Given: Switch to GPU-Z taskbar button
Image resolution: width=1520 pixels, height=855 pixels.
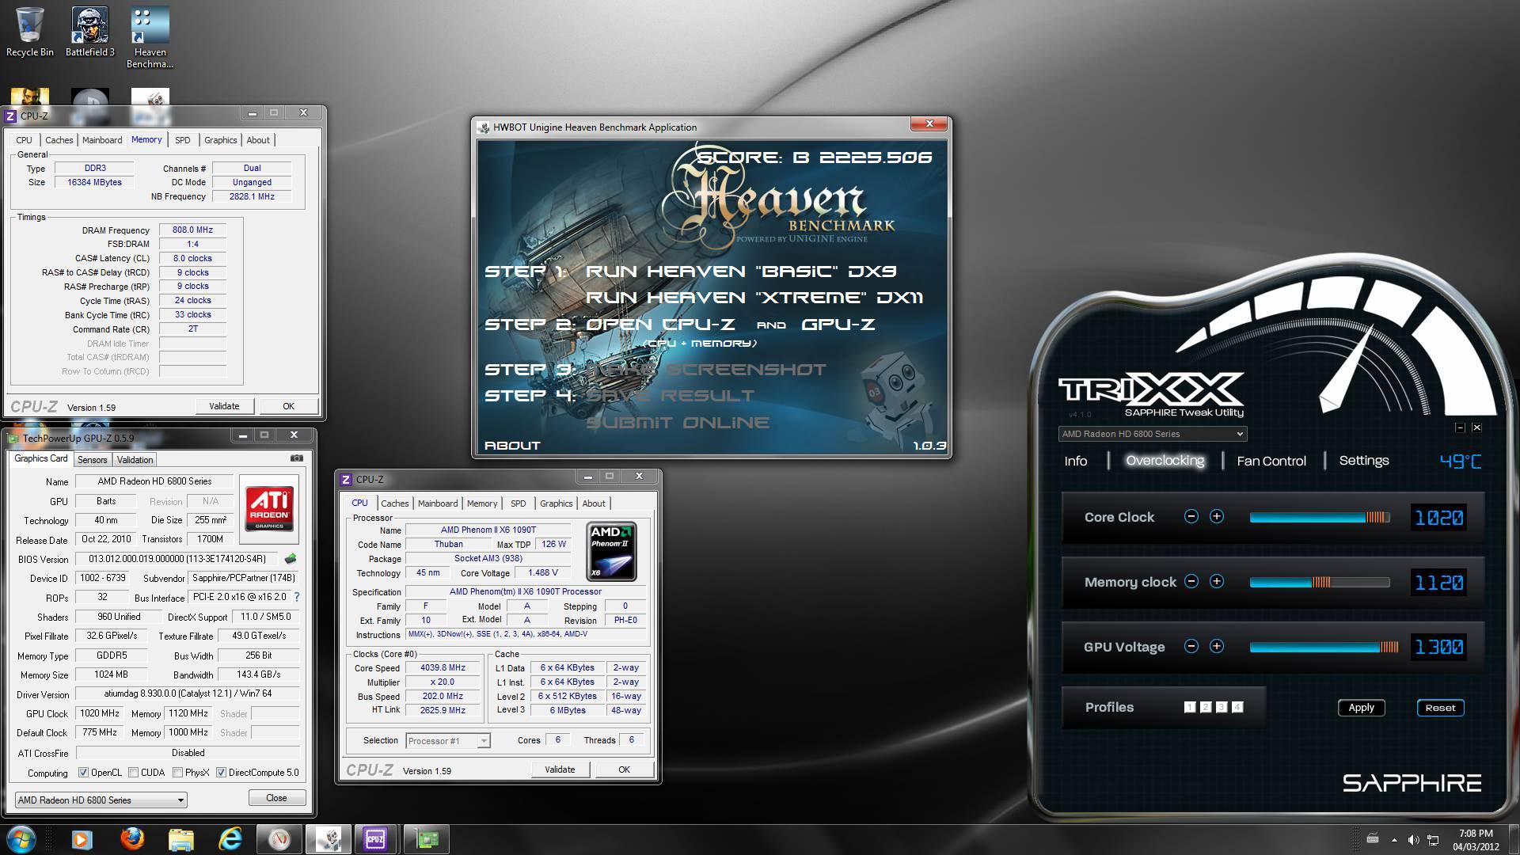Looking at the screenshot, I should coord(427,839).
